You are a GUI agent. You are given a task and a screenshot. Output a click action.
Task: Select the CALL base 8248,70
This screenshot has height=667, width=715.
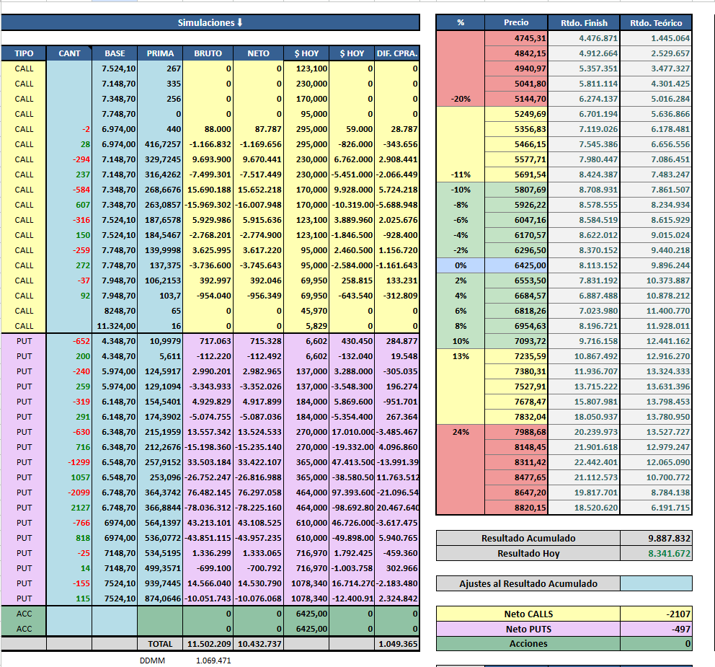pos(115,311)
